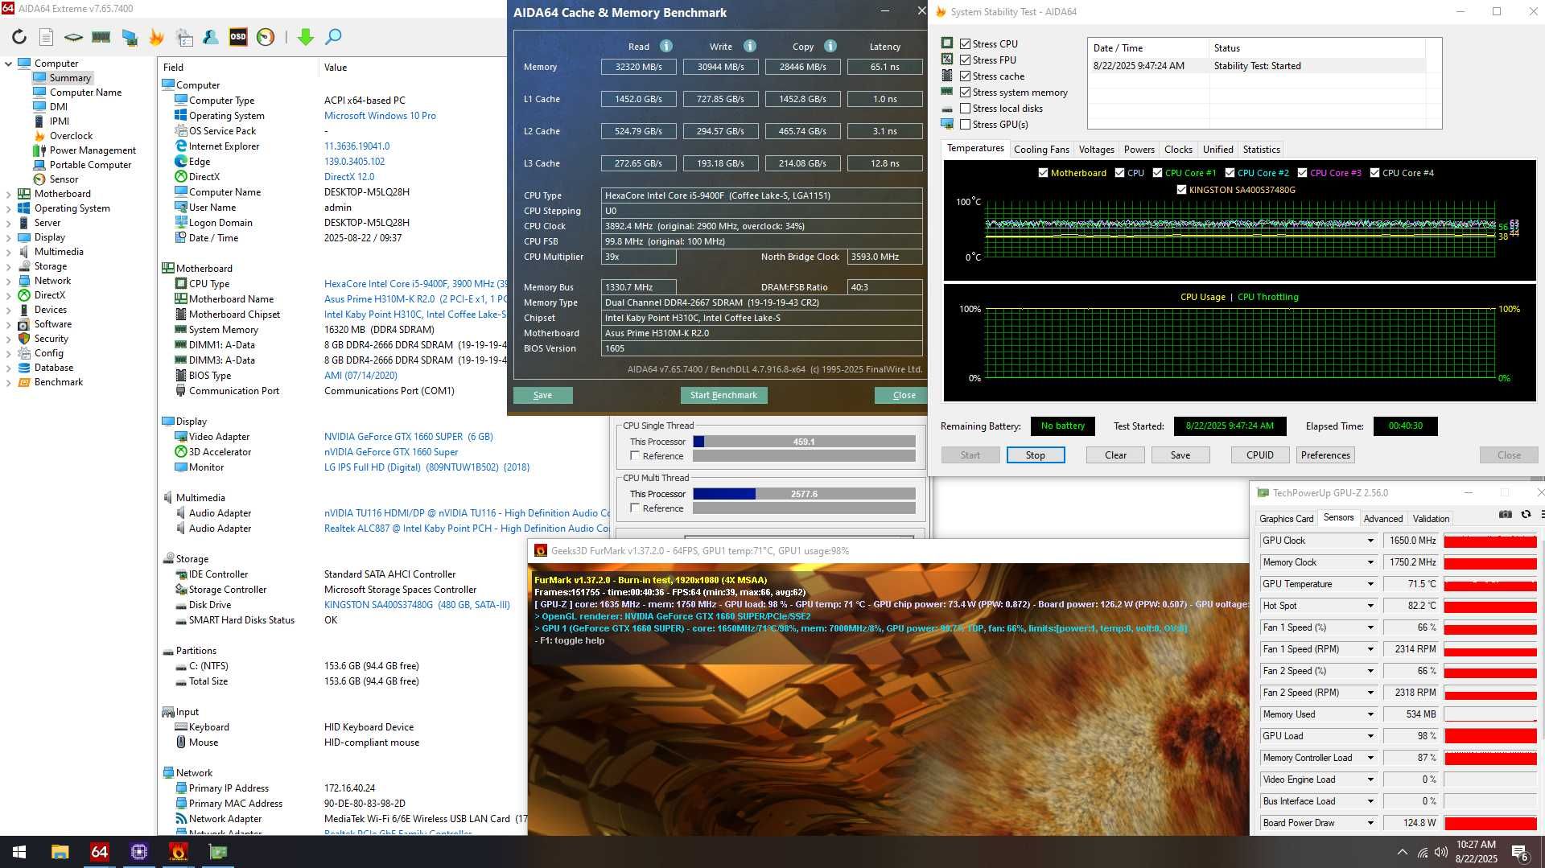Open the Hot Spot sensor dropdown
Screen dimensions: 1545x868
[x=1370, y=606]
